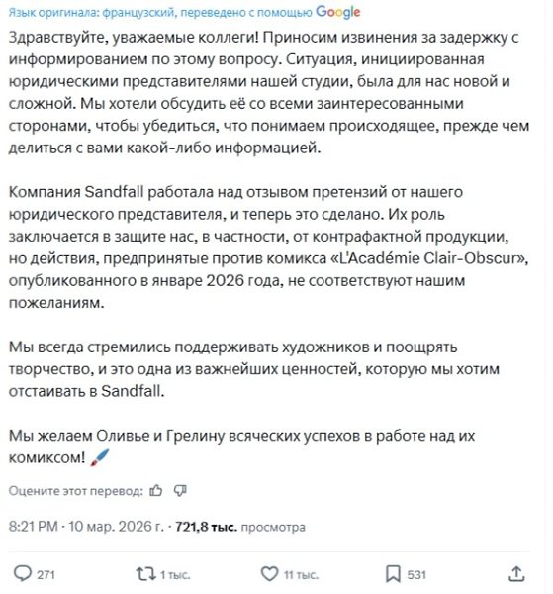553x594 pixels.
Task: Click the Google logo in translation notice
Action: pyautogui.click(x=337, y=12)
